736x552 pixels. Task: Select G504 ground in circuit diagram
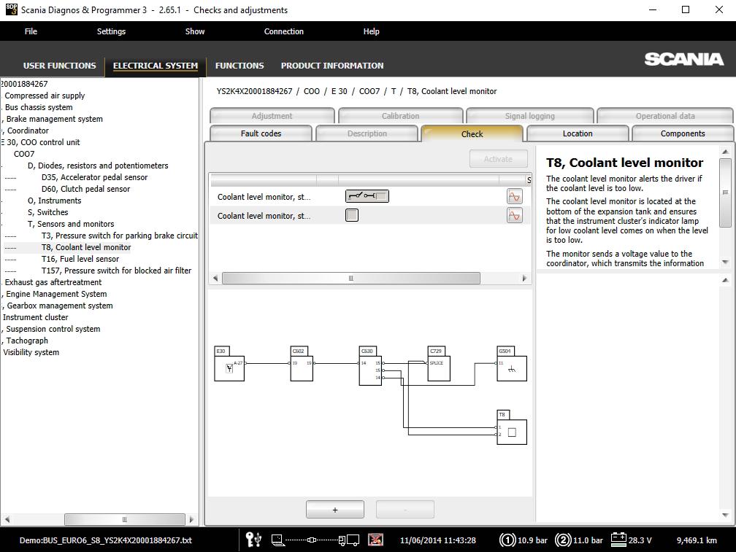pyautogui.click(x=512, y=364)
